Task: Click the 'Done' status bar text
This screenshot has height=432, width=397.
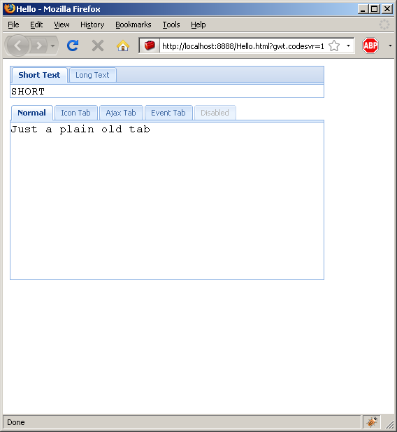Action: (x=16, y=422)
